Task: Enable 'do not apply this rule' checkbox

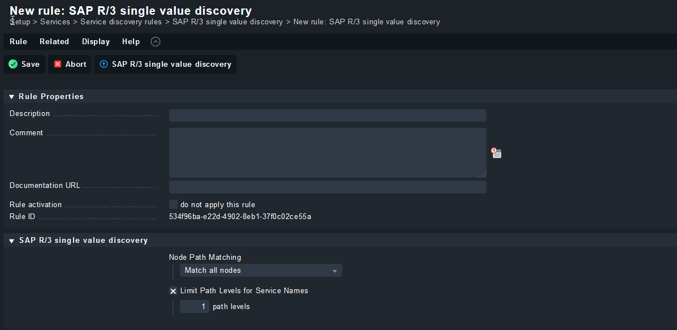Action: [174, 204]
